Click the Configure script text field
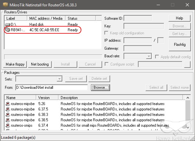This screenshot has width=195, height=141. coord(160,64)
